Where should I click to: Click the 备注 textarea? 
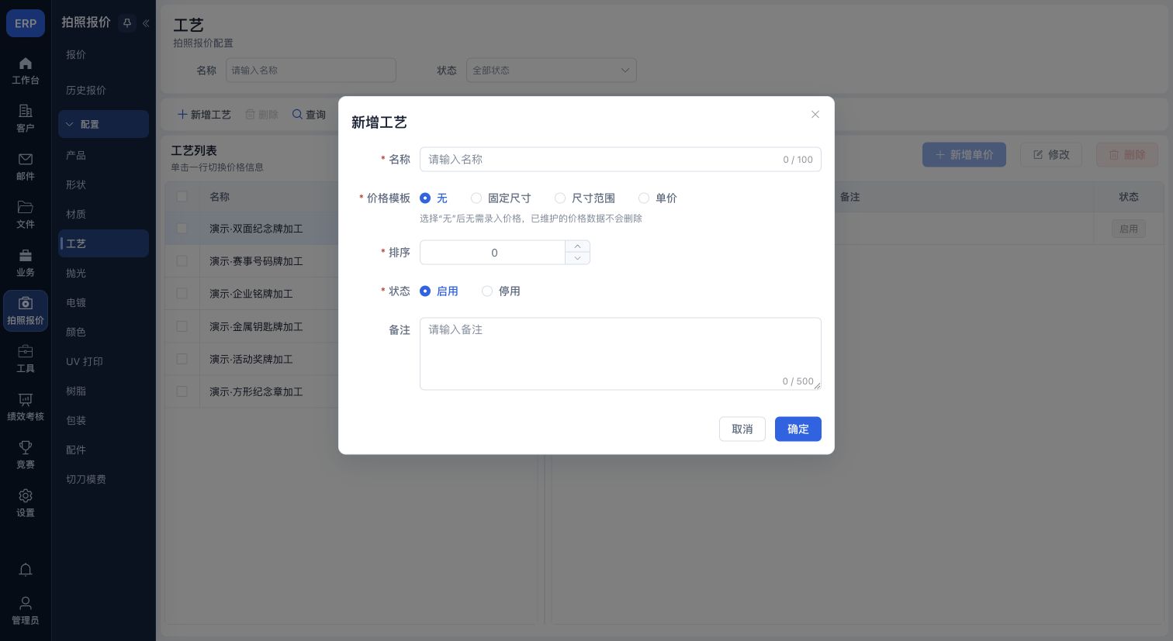[x=621, y=353]
